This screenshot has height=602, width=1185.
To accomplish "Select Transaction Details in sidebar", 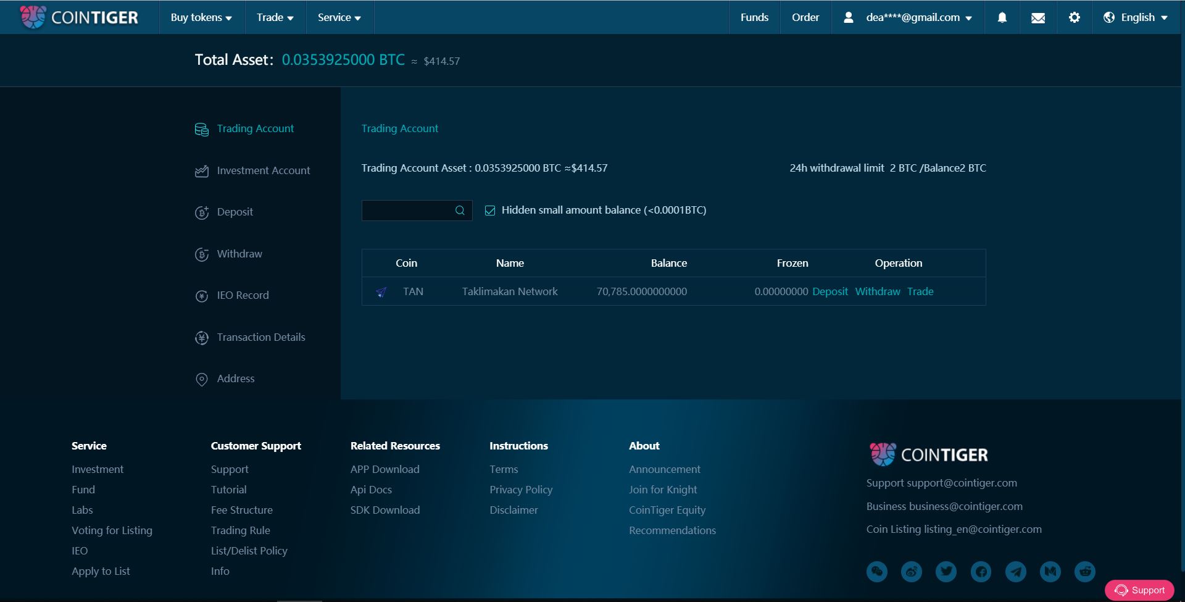I will 261,337.
